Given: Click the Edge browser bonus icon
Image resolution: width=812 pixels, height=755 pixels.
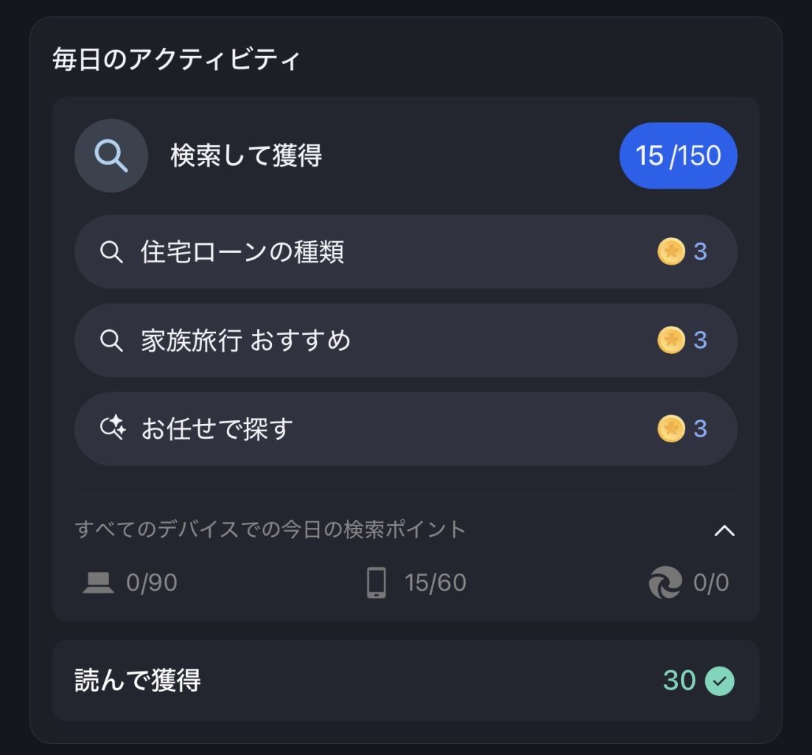Looking at the screenshot, I should (665, 583).
